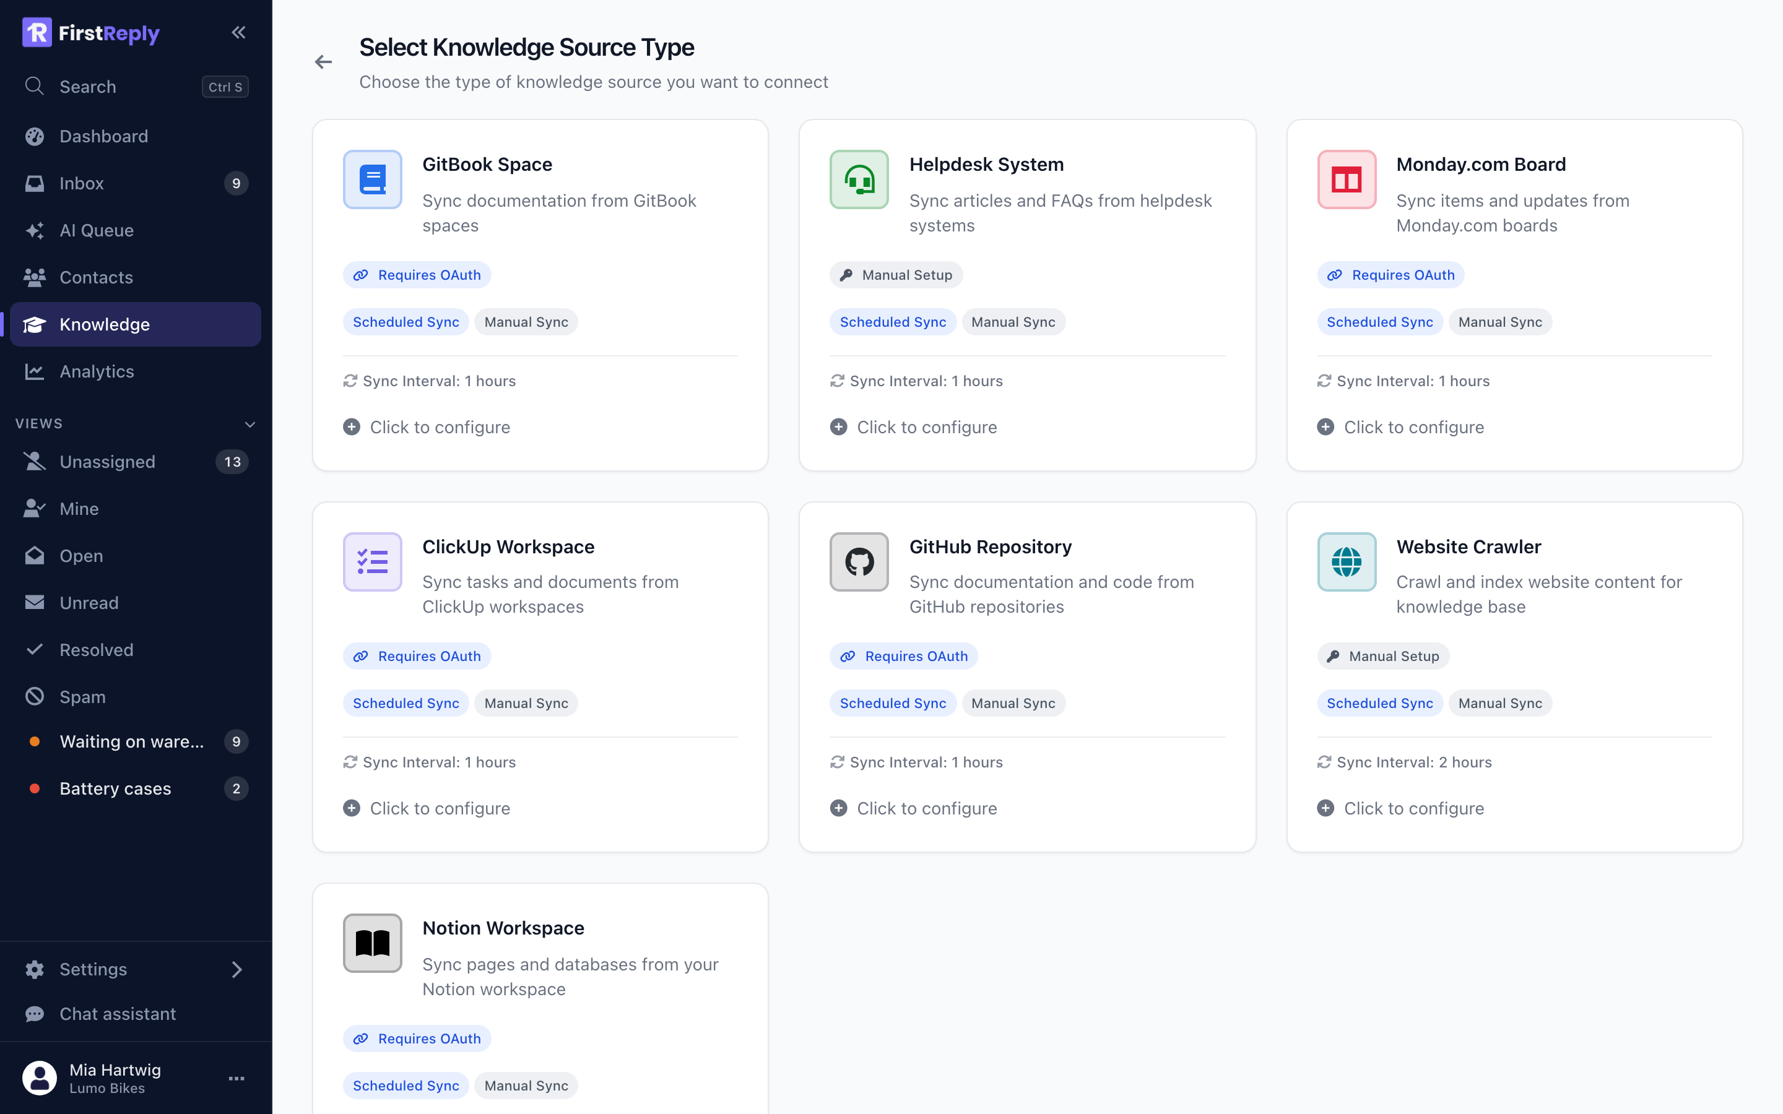The width and height of the screenshot is (1783, 1114).
Task: Open the Dashboard page
Action: tap(136, 136)
